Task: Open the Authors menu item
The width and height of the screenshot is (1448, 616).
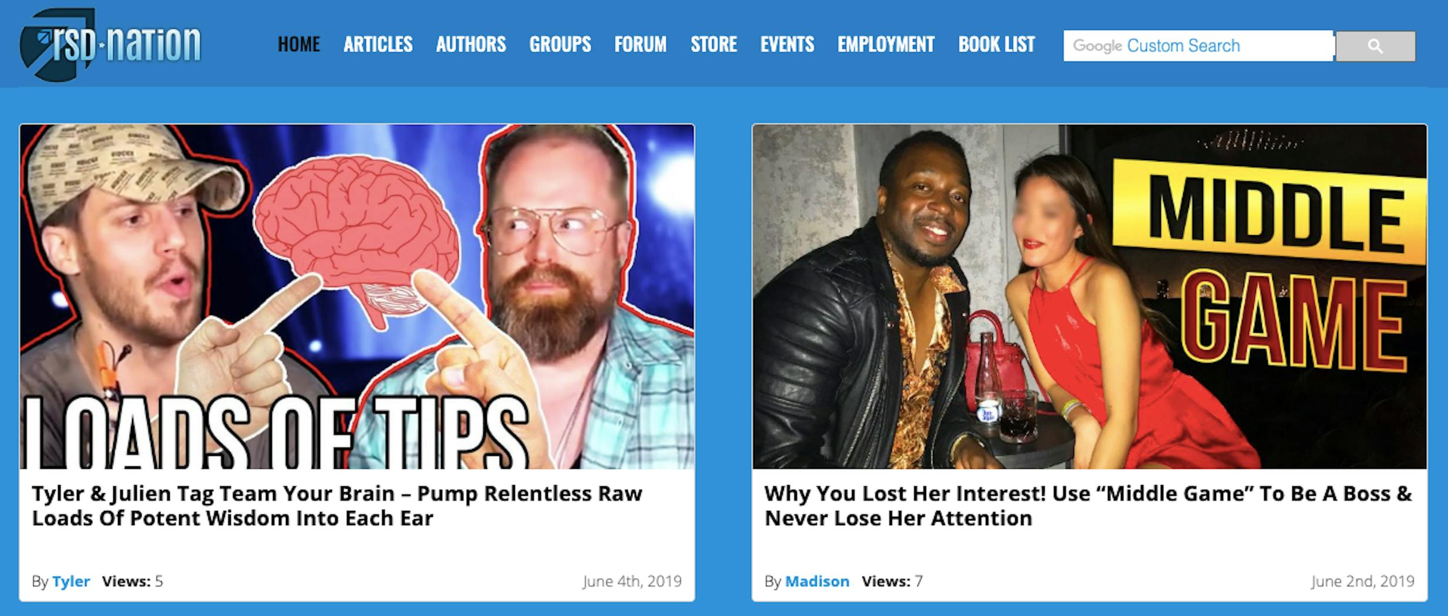Action: (x=471, y=45)
